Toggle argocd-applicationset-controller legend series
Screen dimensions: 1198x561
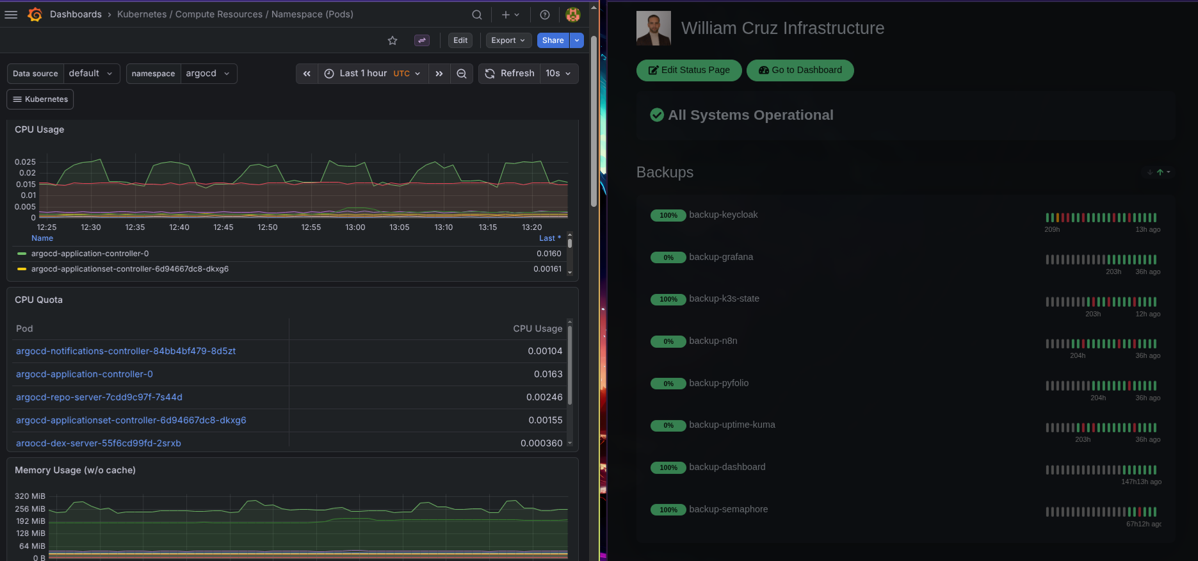pos(130,269)
